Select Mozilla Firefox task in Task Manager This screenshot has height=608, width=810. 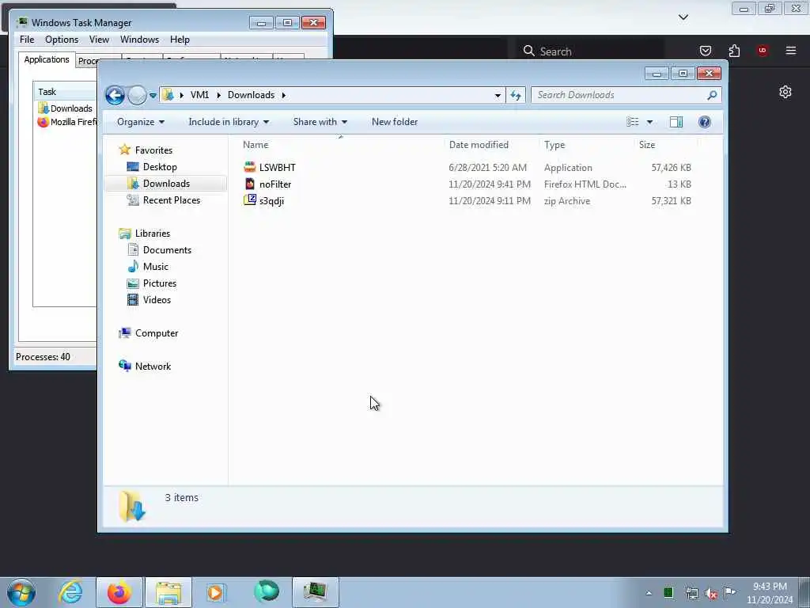pyautogui.click(x=66, y=122)
